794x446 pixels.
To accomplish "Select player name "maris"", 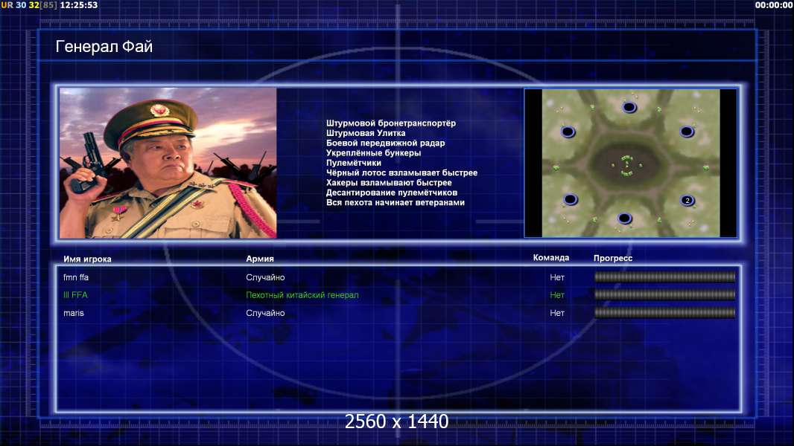I will point(74,313).
